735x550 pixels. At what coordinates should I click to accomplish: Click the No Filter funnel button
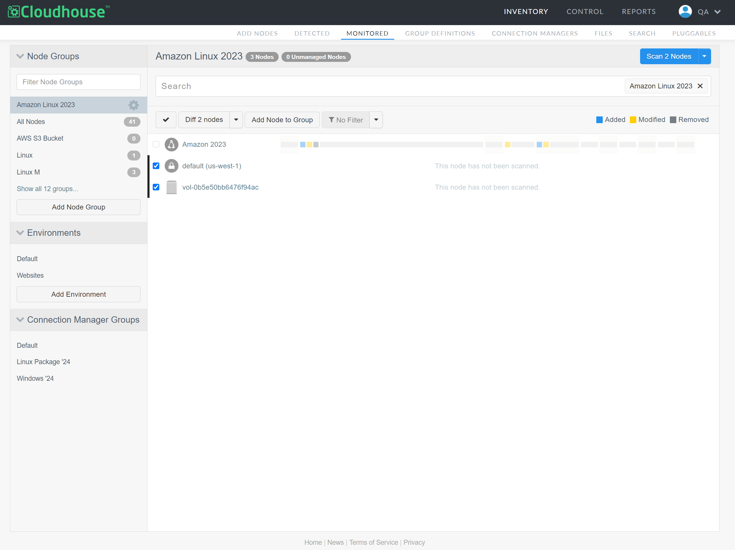[345, 120]
